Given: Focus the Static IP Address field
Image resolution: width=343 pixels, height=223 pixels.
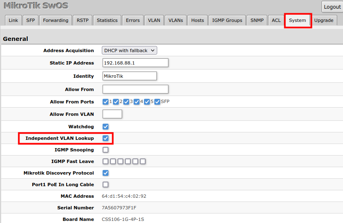Looking at the screenshot, I should 135,63.
